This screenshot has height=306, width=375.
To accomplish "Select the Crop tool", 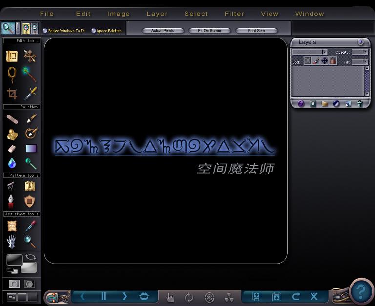I will (x=12, y=94).
